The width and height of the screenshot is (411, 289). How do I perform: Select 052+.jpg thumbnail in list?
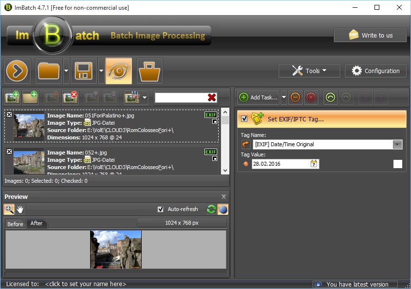point(29,161)
